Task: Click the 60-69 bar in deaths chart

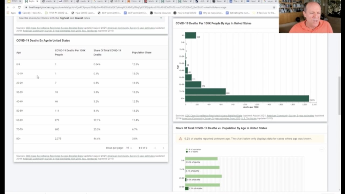Action: pyautogui.click(x=193, y=84)
